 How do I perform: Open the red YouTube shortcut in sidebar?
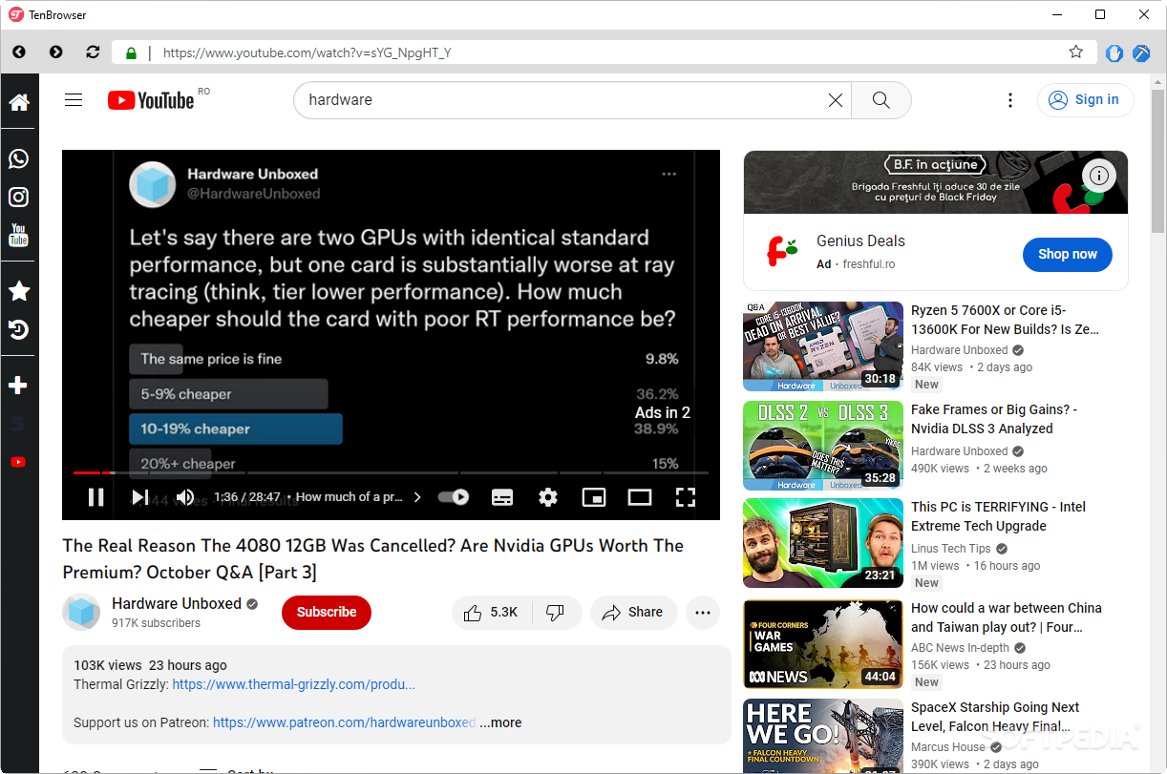18,462
